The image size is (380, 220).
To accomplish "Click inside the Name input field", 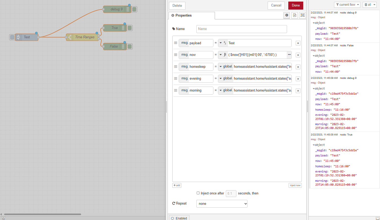I will 241,29.
